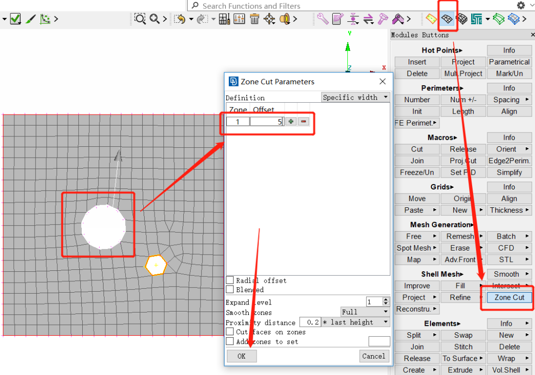Open the notepad with pencil icon
The image size is (535, 375).
click(338, 19)
